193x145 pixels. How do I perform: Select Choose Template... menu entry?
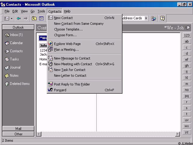click(x=84, y=29)
